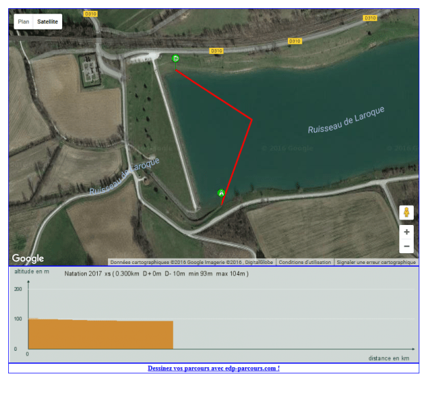Viewport: 424px width, 396px height.
Task: Open Dessinez vos parcours avec edp-parcours.com link
Action: click(x=213, y=368)
